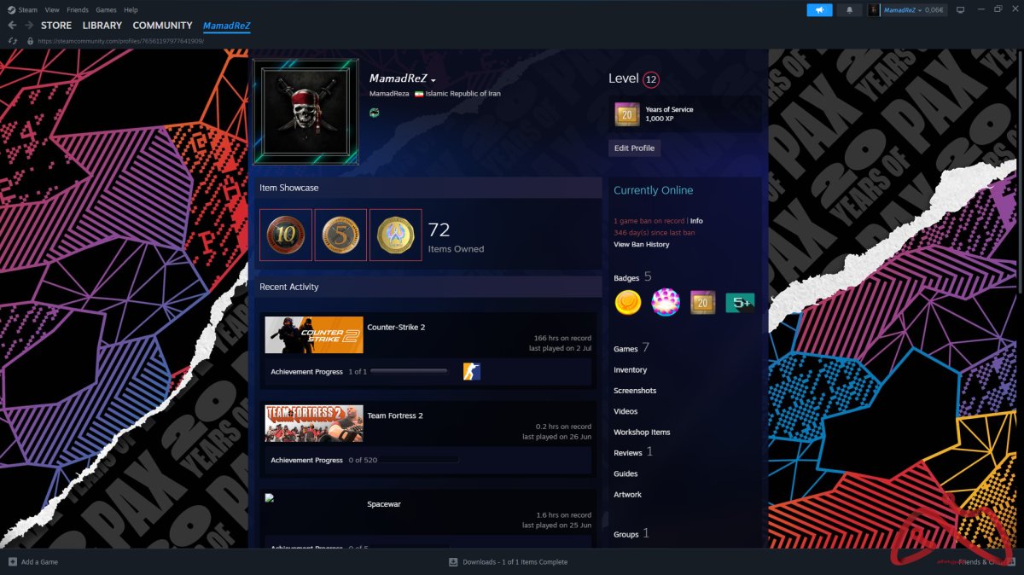Open the notifications bell
1024x575 pixels.
pyautogui.click(x=849, y=10)
